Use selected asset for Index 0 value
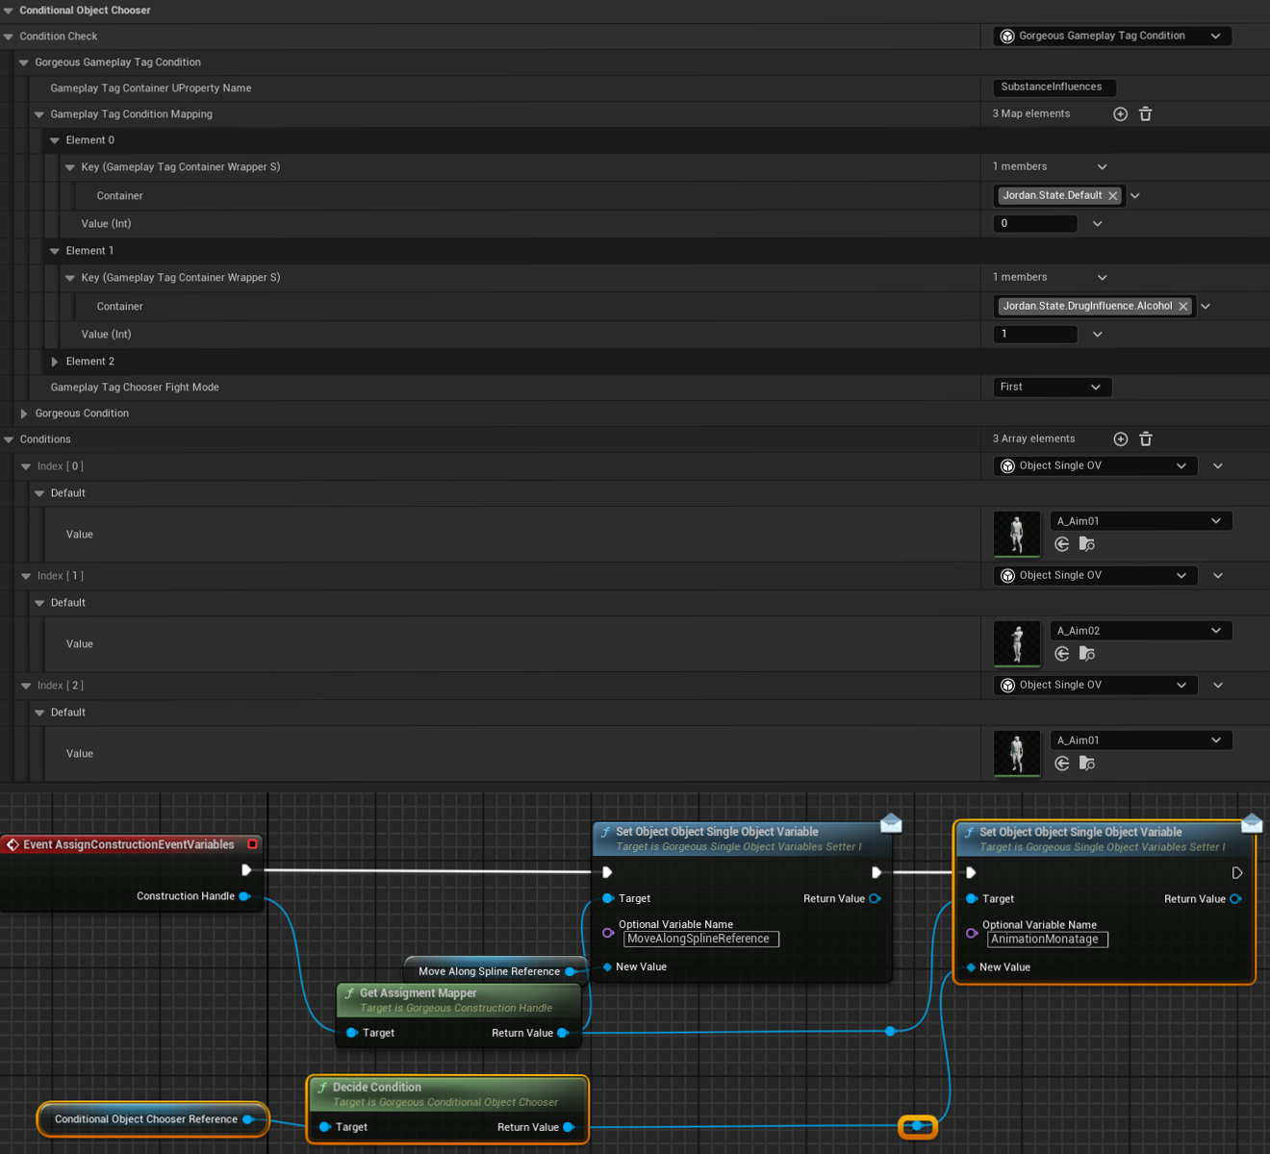This screenshot has height=1154, width=1270. (x=1062, y=544)
